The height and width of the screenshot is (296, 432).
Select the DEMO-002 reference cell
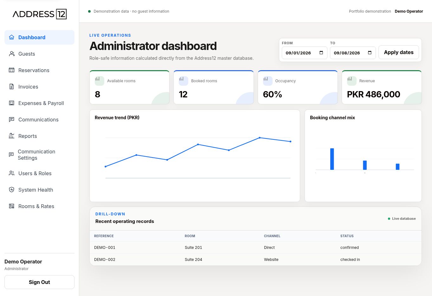(x=105, y=260)
